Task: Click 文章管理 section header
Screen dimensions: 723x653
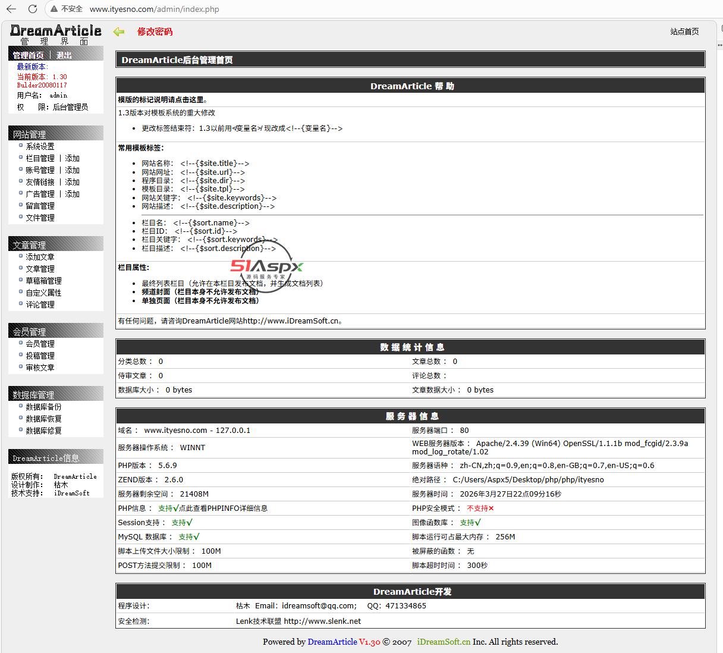Action: click(56, 245)
